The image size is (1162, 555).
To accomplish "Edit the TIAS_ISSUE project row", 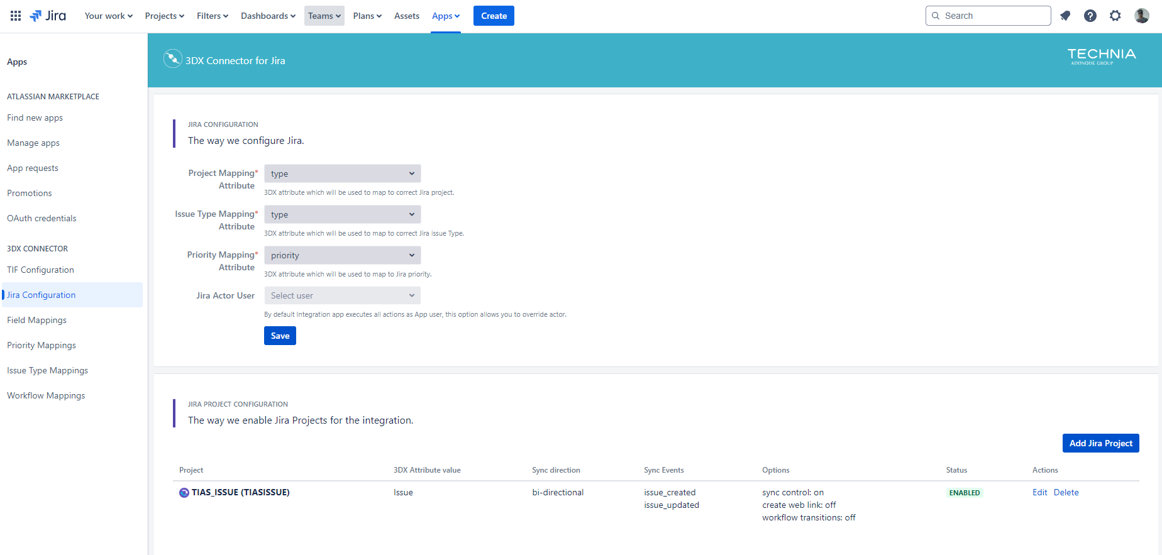I will [1039, 492].
